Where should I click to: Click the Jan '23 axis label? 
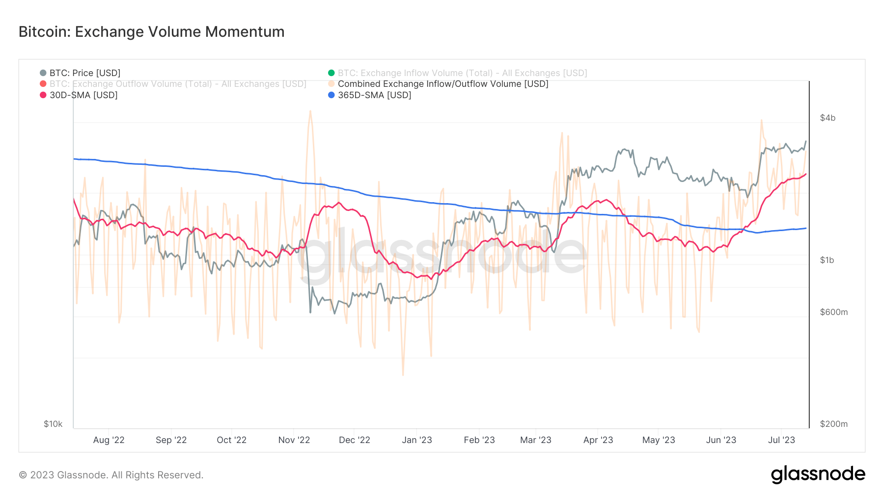click(417, 440)
